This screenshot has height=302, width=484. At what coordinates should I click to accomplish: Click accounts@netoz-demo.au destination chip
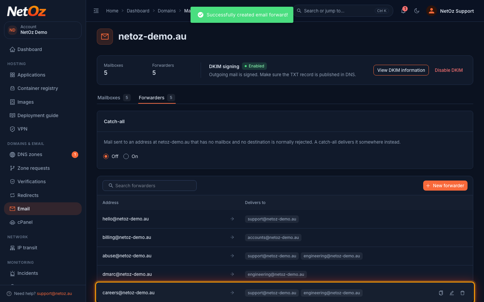pos(273,238)
